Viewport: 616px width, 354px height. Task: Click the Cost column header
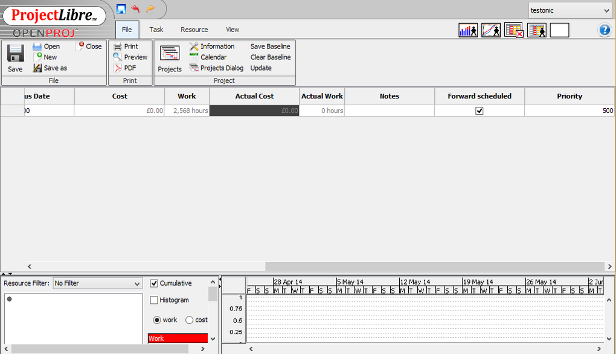120,96
